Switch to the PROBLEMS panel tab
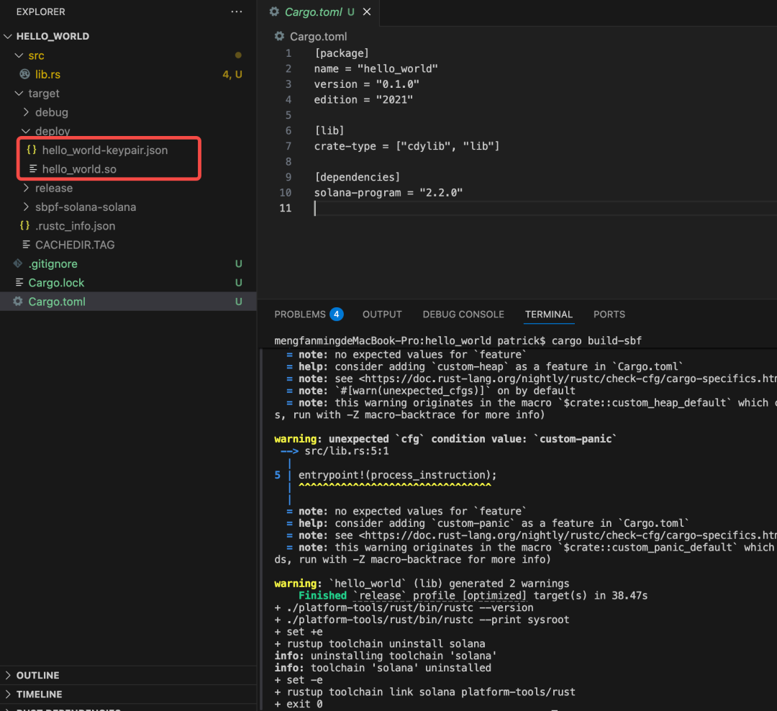This screenshot has width=777, height=711. tap(300, 314)
